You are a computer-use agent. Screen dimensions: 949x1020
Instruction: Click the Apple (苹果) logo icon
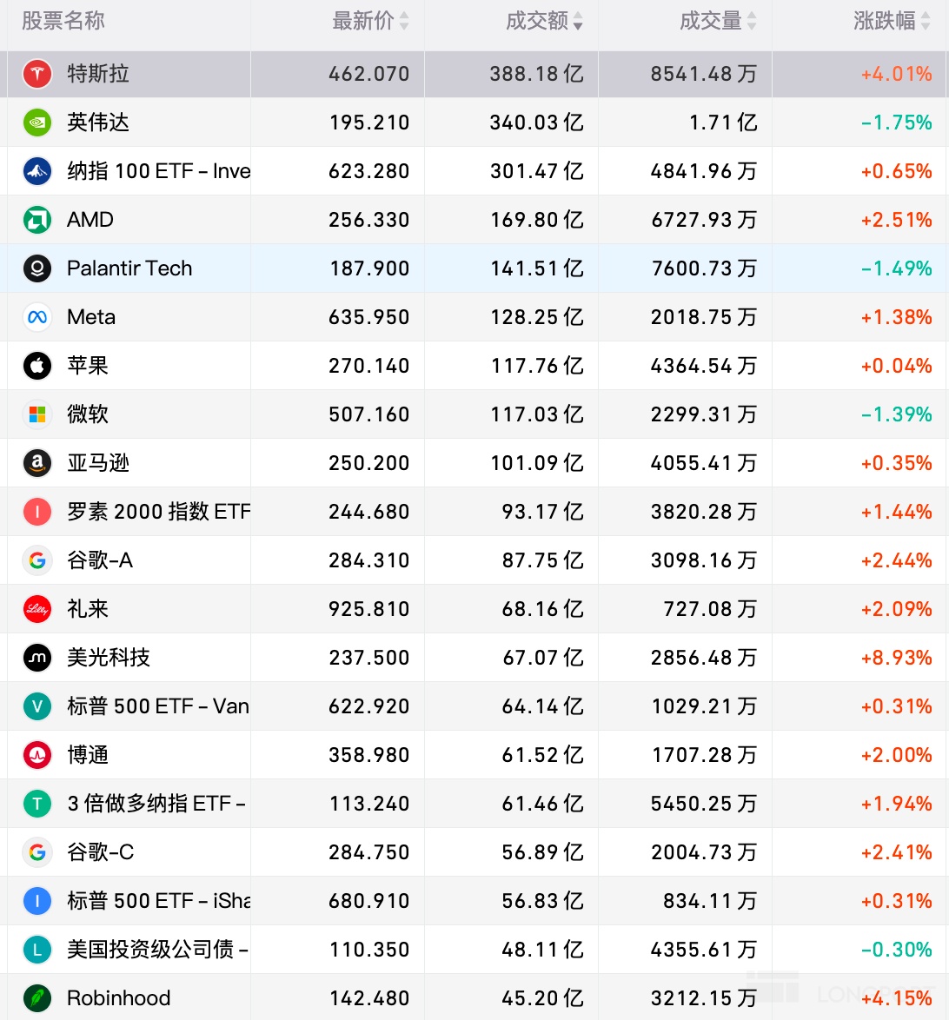tap(37, 366)
